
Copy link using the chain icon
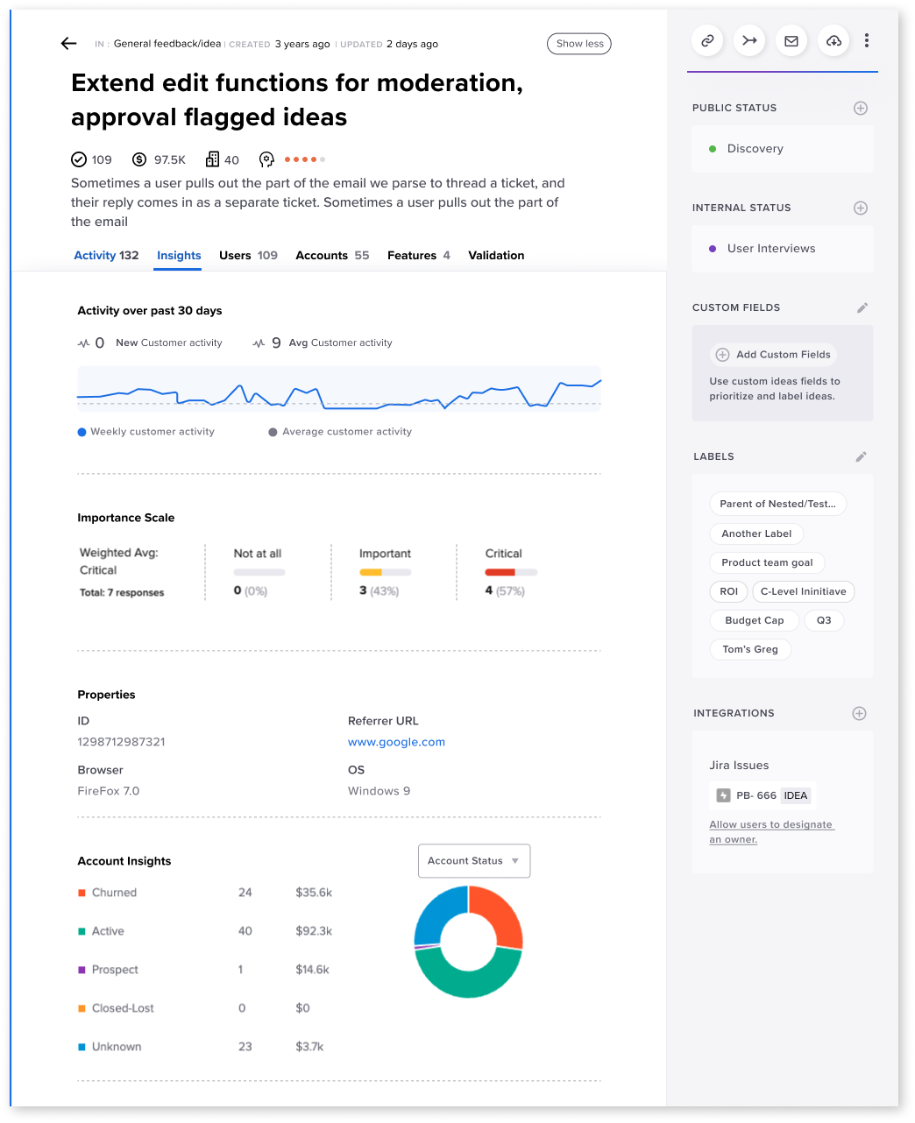click(707, 40)
